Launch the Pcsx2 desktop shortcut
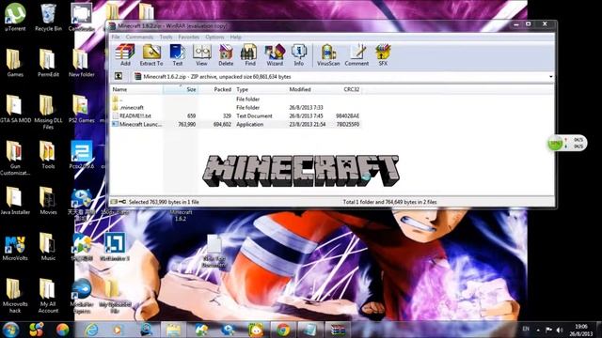 82,155
